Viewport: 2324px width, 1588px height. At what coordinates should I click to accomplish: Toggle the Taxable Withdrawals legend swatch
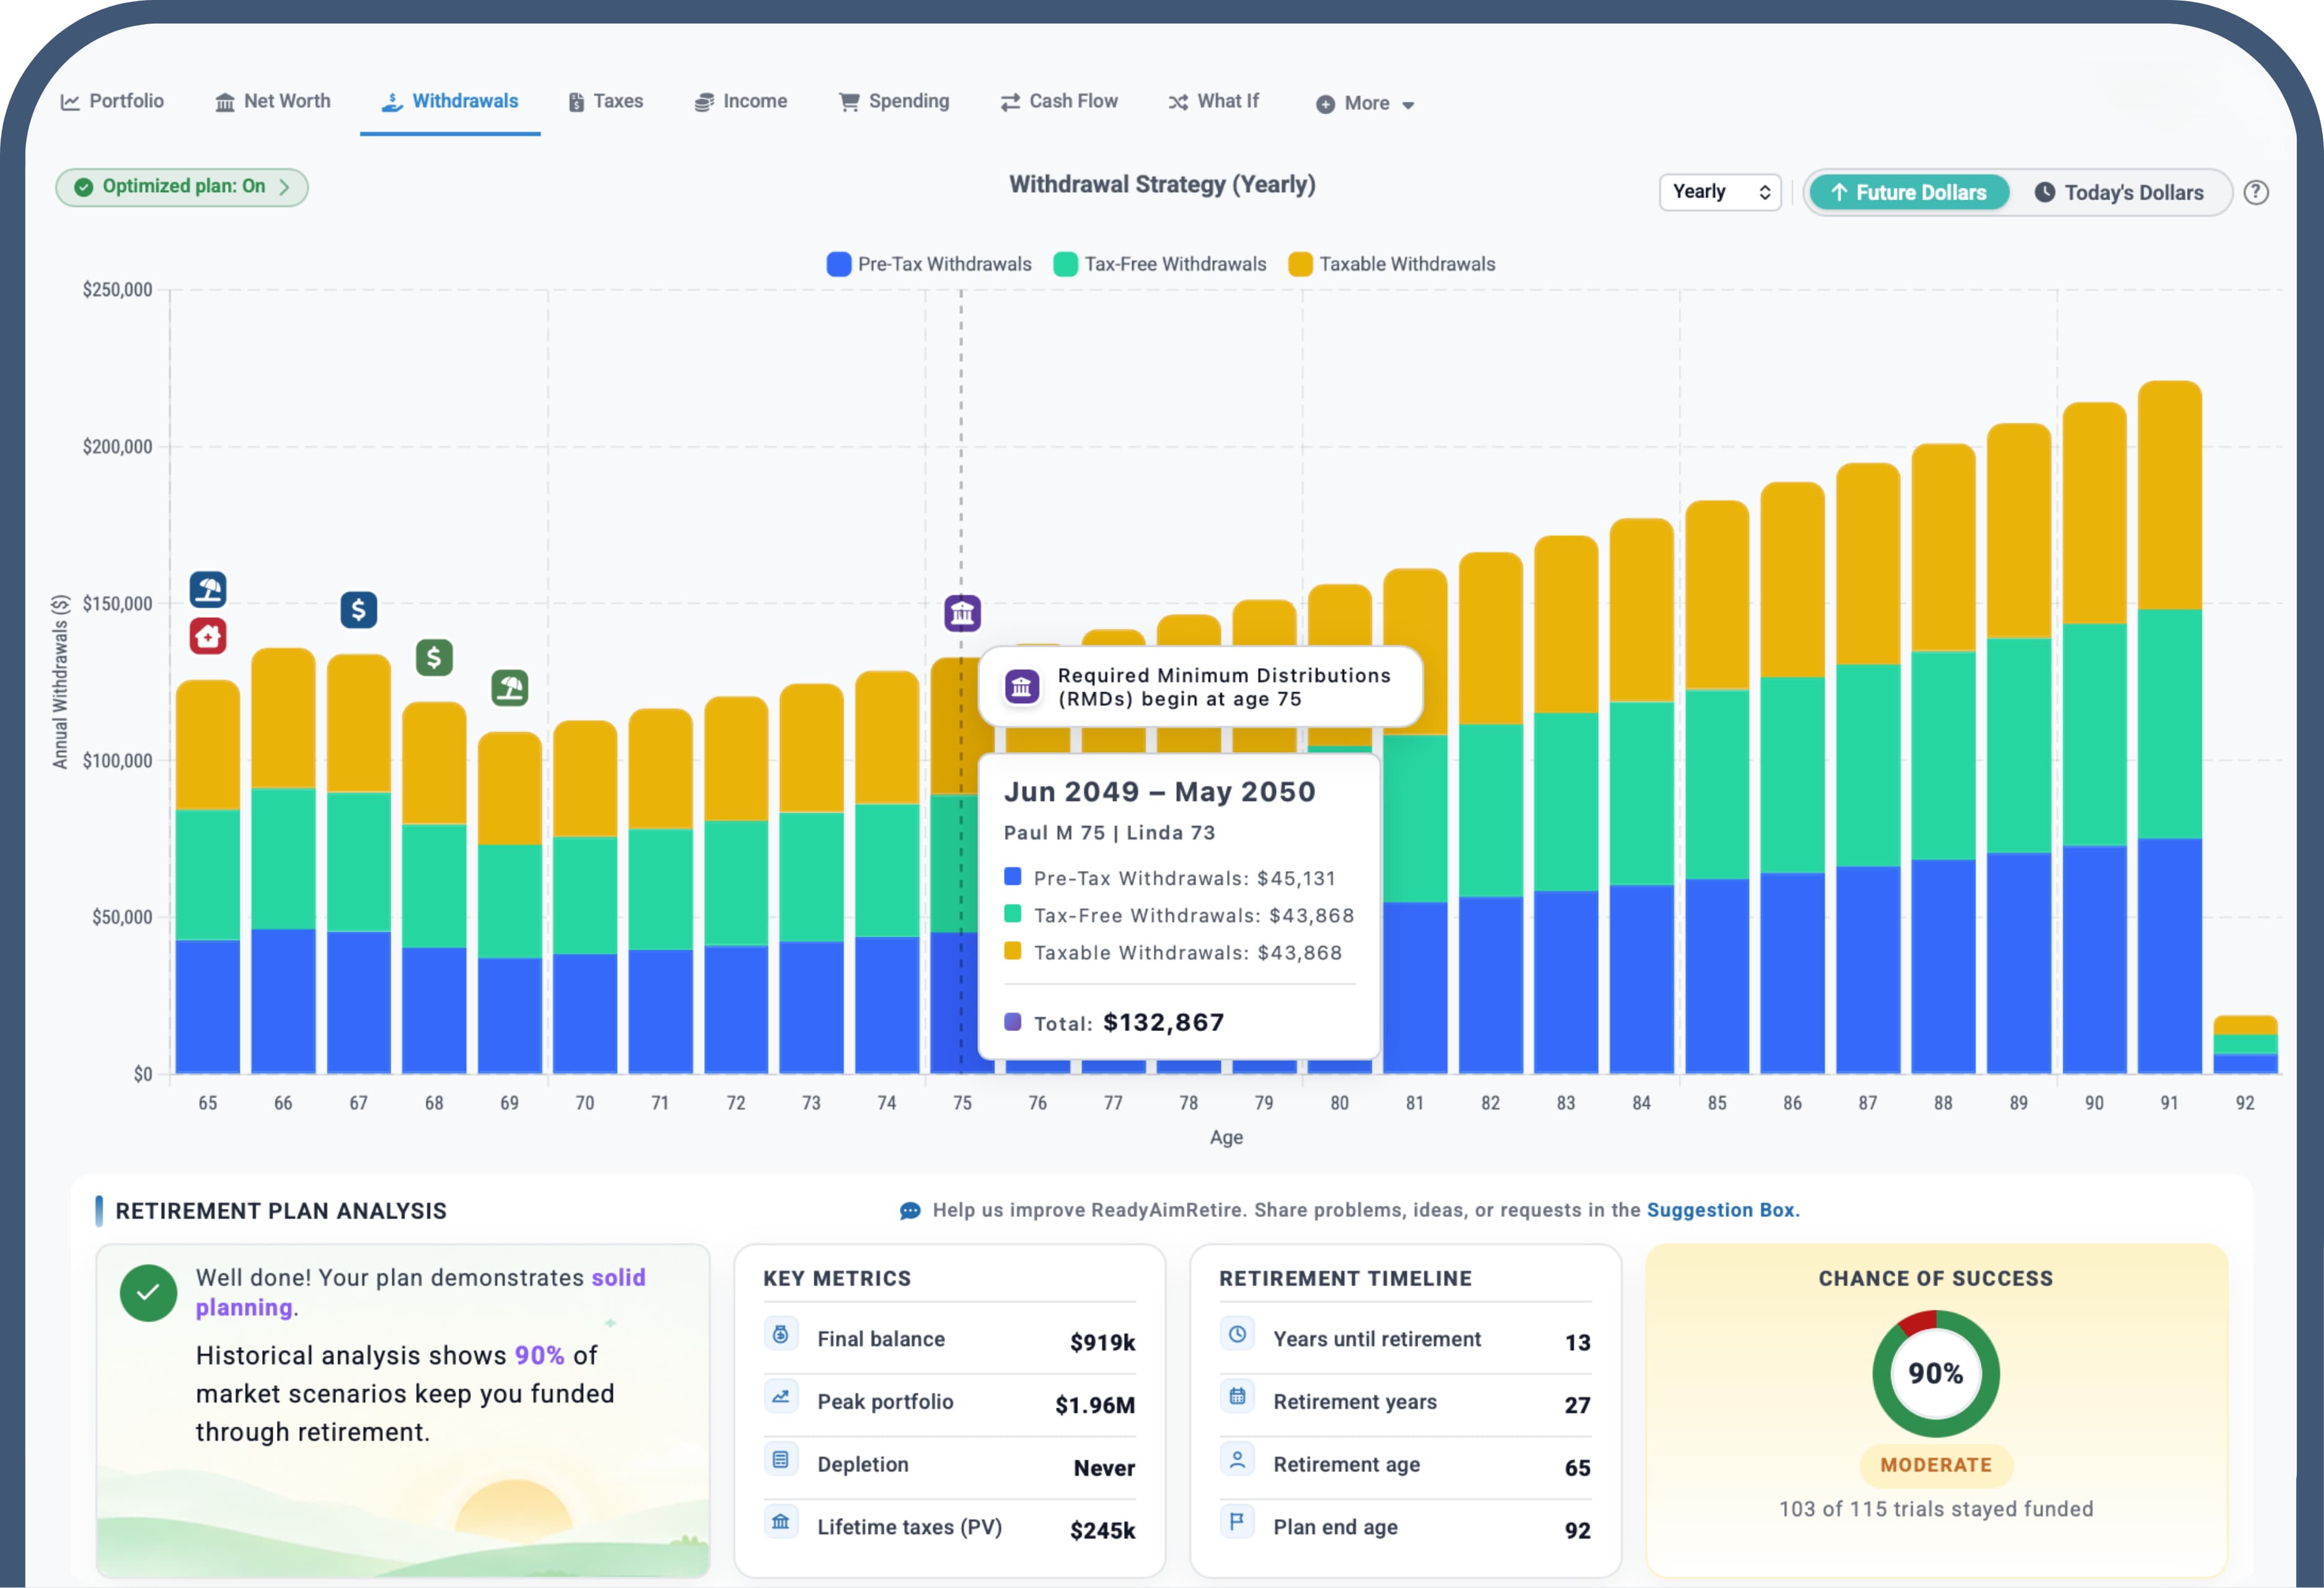1301,264
